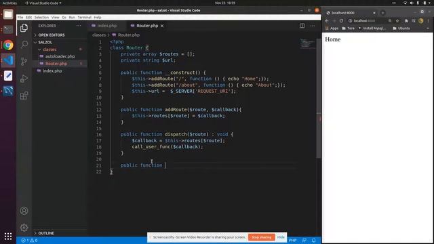Expand the bookmarks overflow chevron in Chrome
Image resolution: width=434 pixels, height=244 pixels.
[x=428, y=28]
